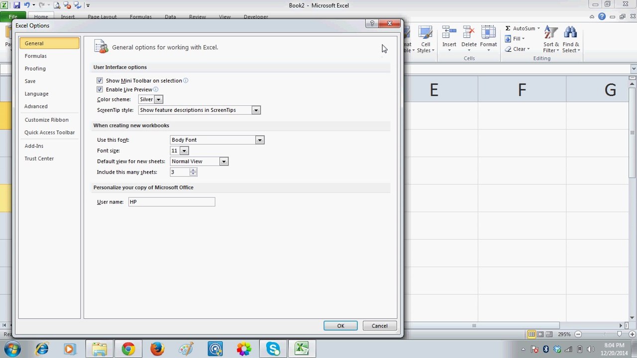Click OK in Excel Options dialog
Viewport: 637px width, 358px height.
click(x=340, y=326)
